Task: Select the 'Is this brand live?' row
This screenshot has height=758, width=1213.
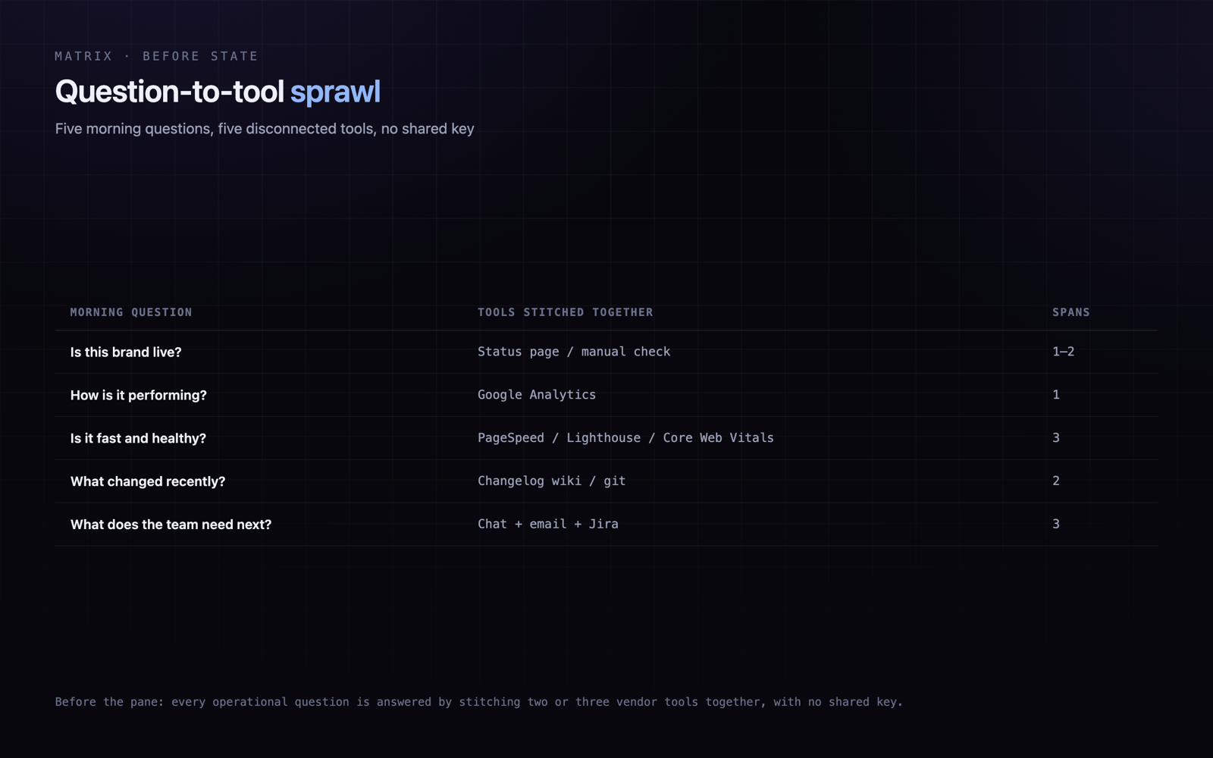Action: point(606,352)
